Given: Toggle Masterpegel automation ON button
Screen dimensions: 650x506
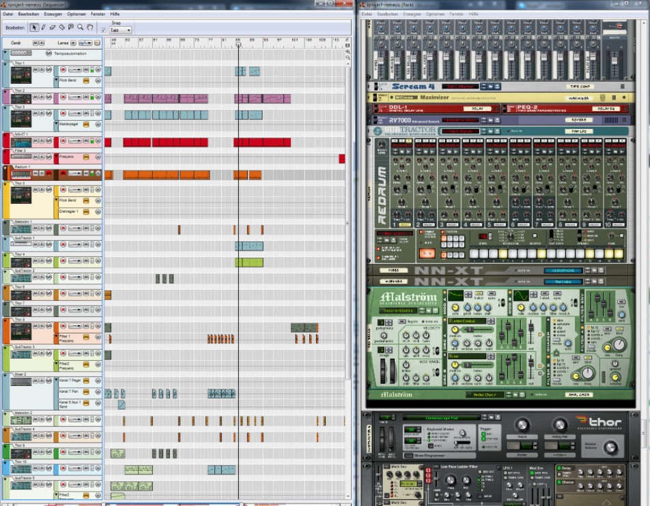Looking at the screenshot, I should (86, 124).
